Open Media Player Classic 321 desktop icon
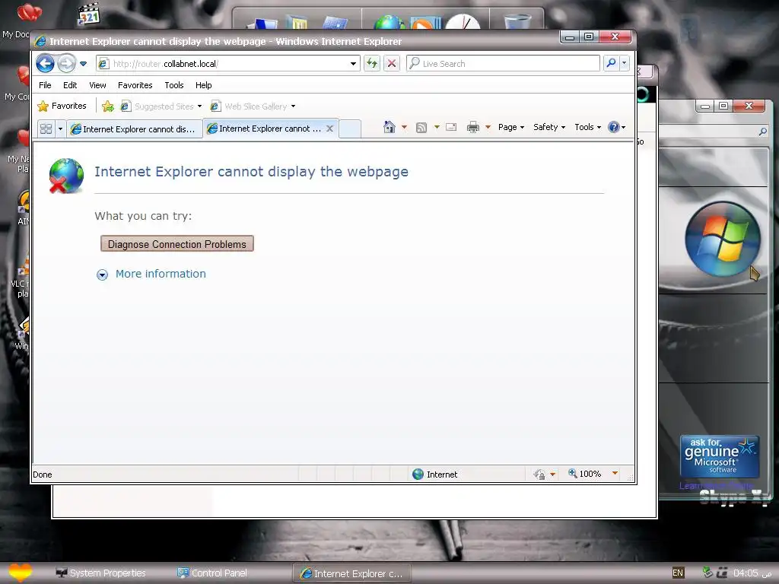Viewport: 779px width, 584px height. [90, 14]
